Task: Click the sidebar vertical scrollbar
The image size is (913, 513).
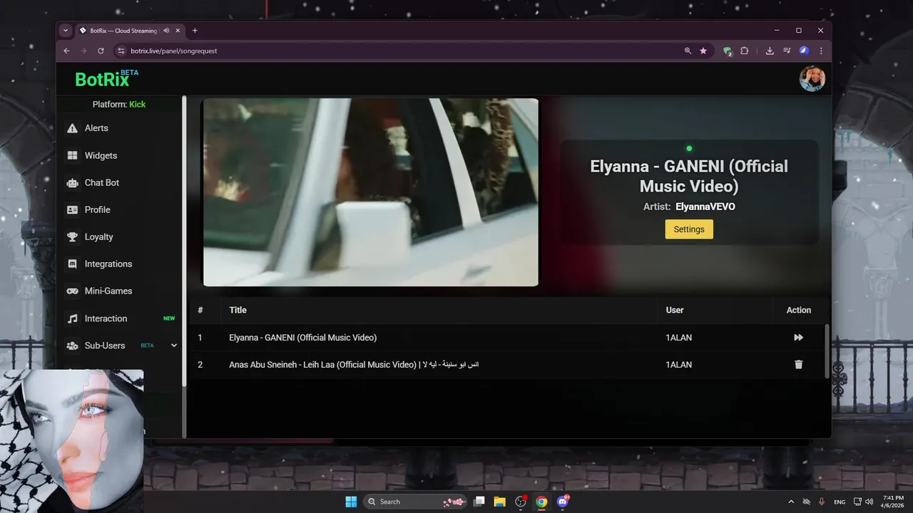Action: click(x=184, y=242)
